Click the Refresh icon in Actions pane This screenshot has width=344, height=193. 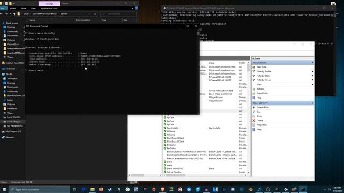tap(254, 89)
